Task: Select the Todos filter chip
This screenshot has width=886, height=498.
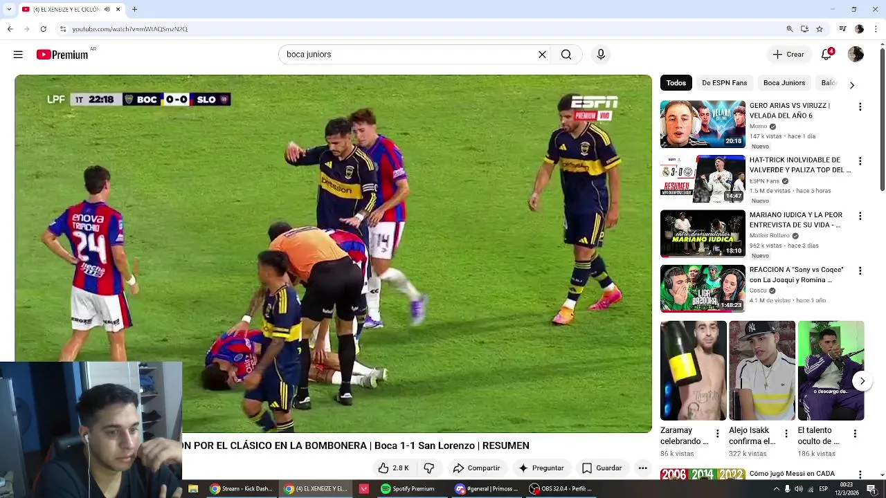Action: [x=676, y=83]
